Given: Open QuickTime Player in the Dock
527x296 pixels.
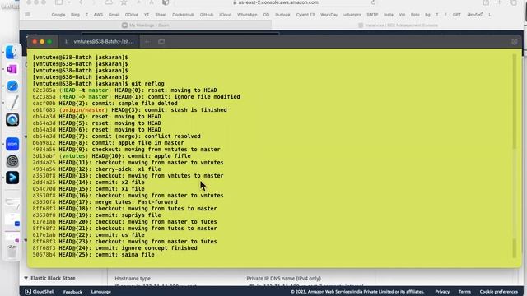Looking at the screenshot, I should [x=12, y=120].
